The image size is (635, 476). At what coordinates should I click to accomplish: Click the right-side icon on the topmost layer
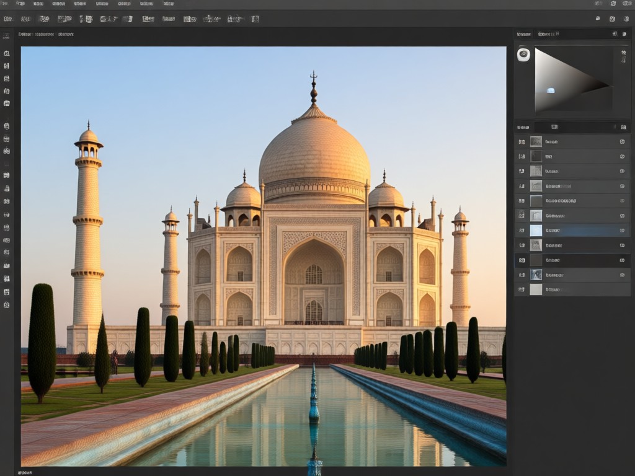click(x=622, y=142)
